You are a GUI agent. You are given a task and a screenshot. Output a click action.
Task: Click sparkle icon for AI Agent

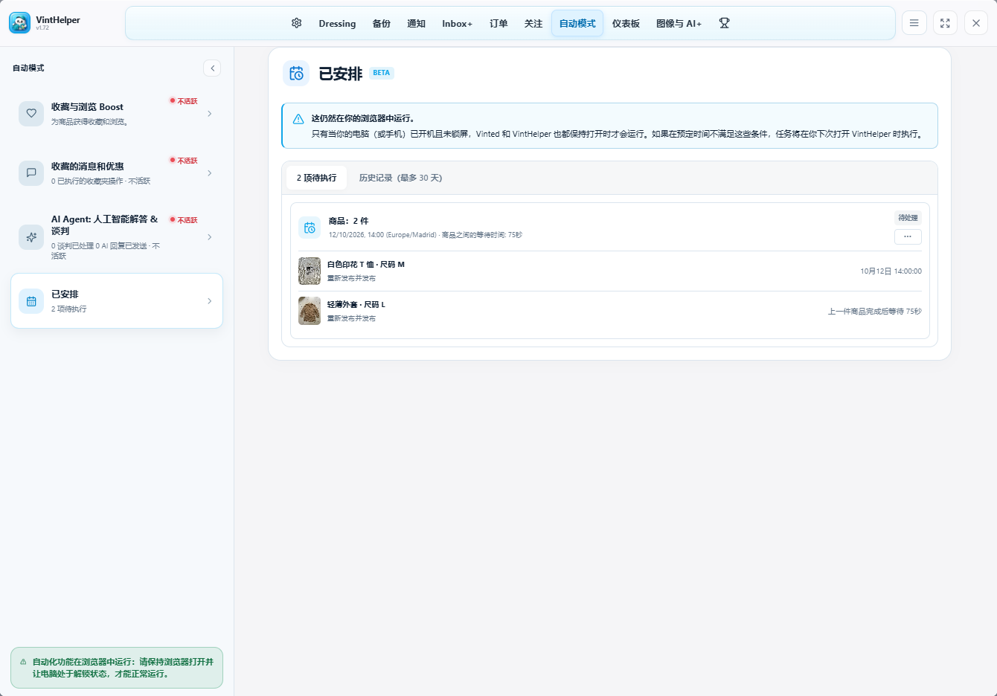pyautogui.click(x=31, y=237)
